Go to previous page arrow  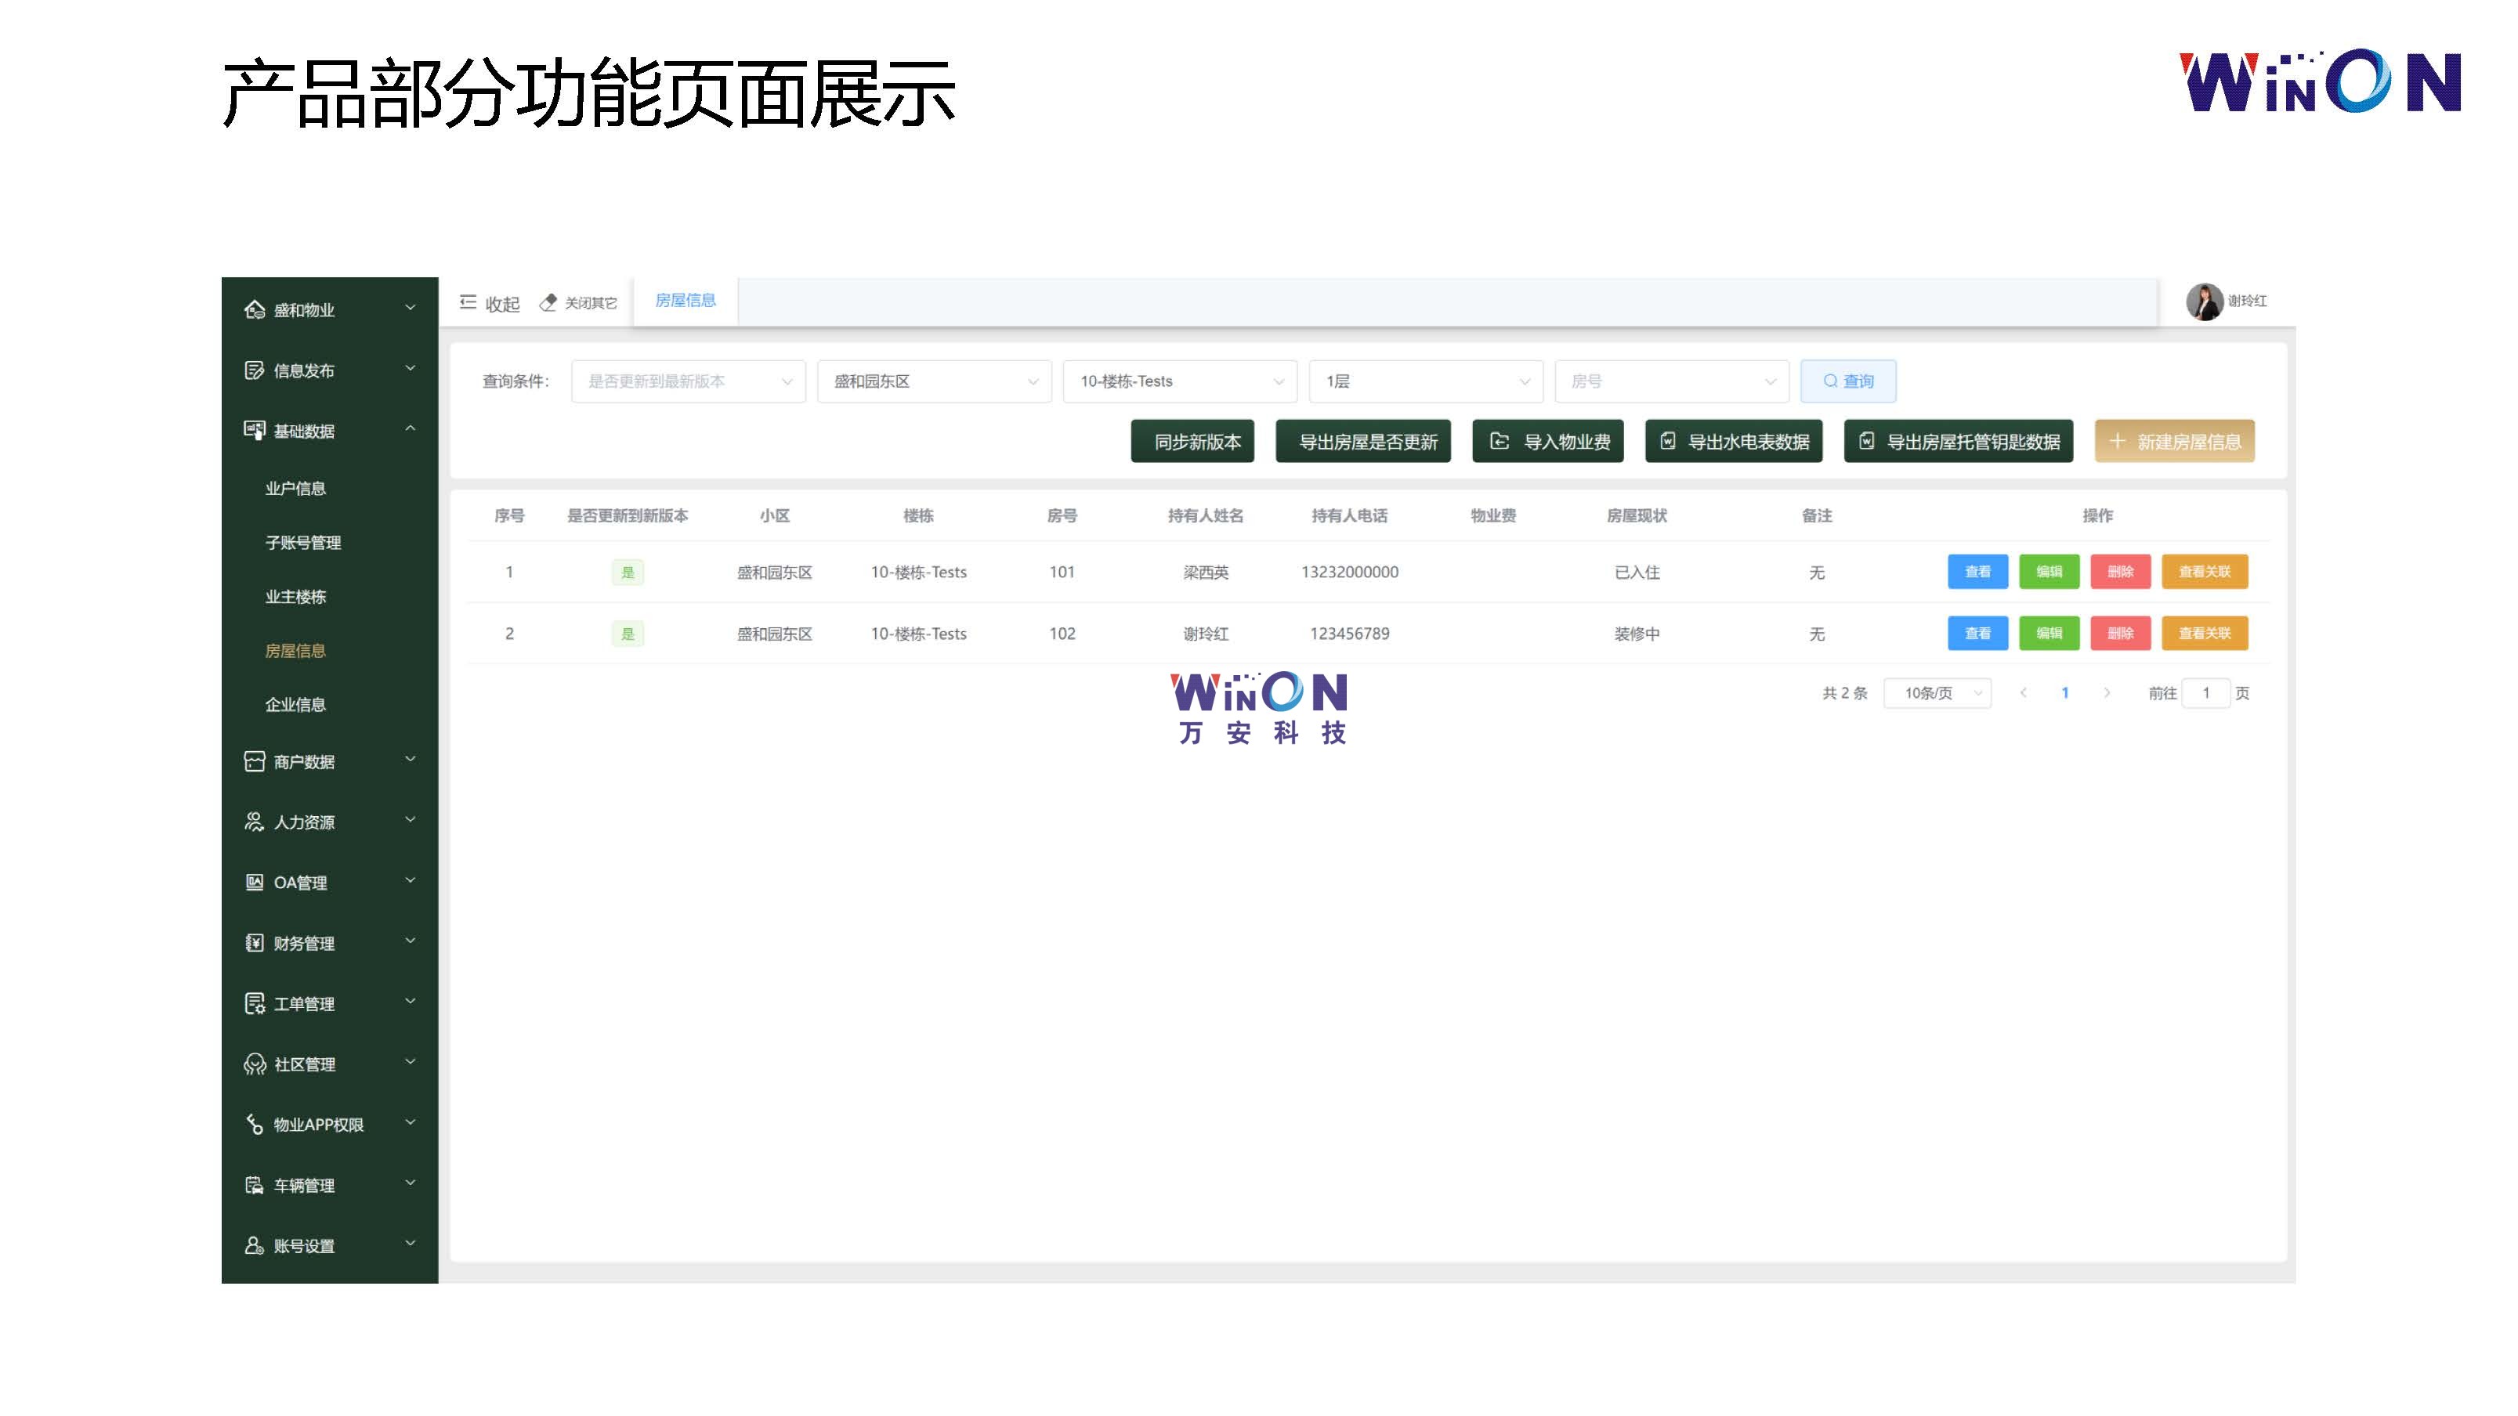(2024, 693)
